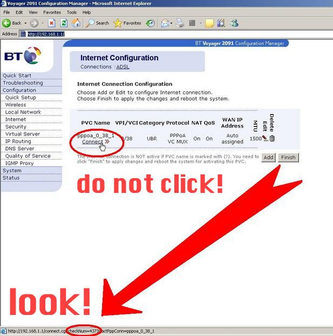The height and width of the screenshot is (336, 333).
Task: Click the 1500 MTU value
Action: 255,139
